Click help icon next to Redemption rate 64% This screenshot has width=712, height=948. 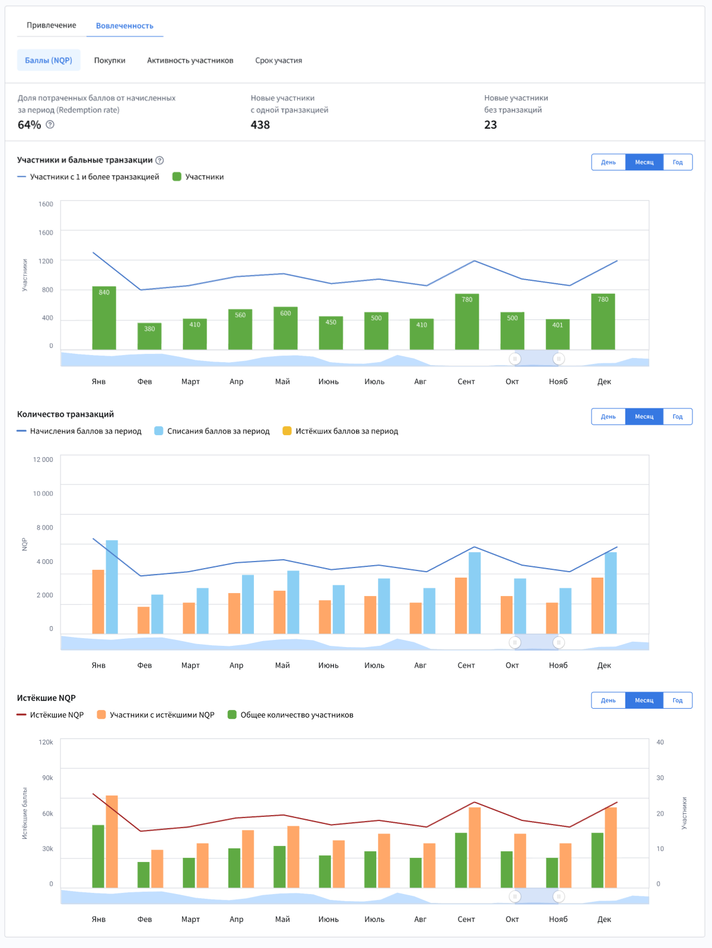(x=50, y=125)
